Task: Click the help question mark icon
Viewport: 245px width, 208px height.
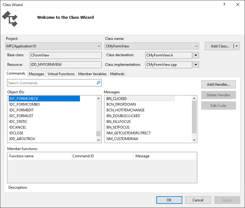Action: pos(224,5)
